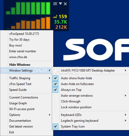Open the Keyboard LEDs menu item

[71, 115]
